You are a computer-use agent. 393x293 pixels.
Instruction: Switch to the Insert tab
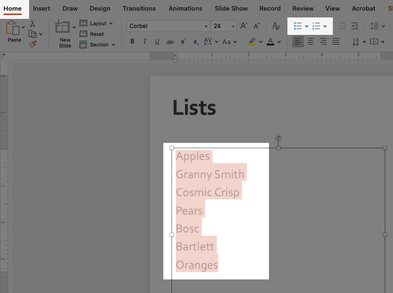pyautogui.click(x=42, y=8)
